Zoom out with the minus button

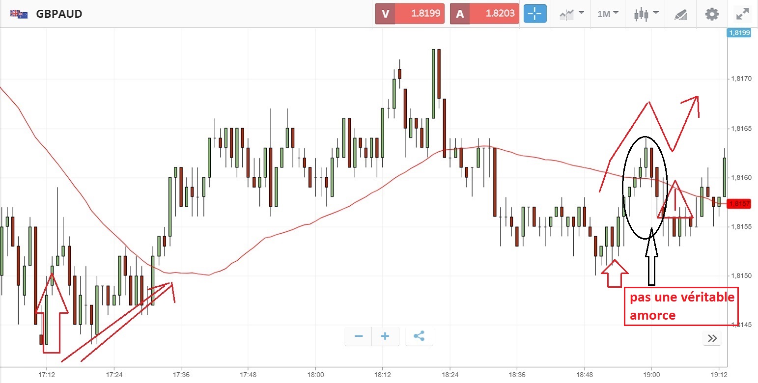pyautogui.click(x=359, y=336)
